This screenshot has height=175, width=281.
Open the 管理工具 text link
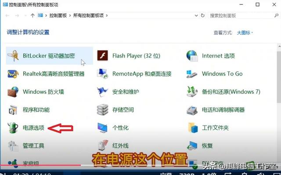tap(33, 146)
